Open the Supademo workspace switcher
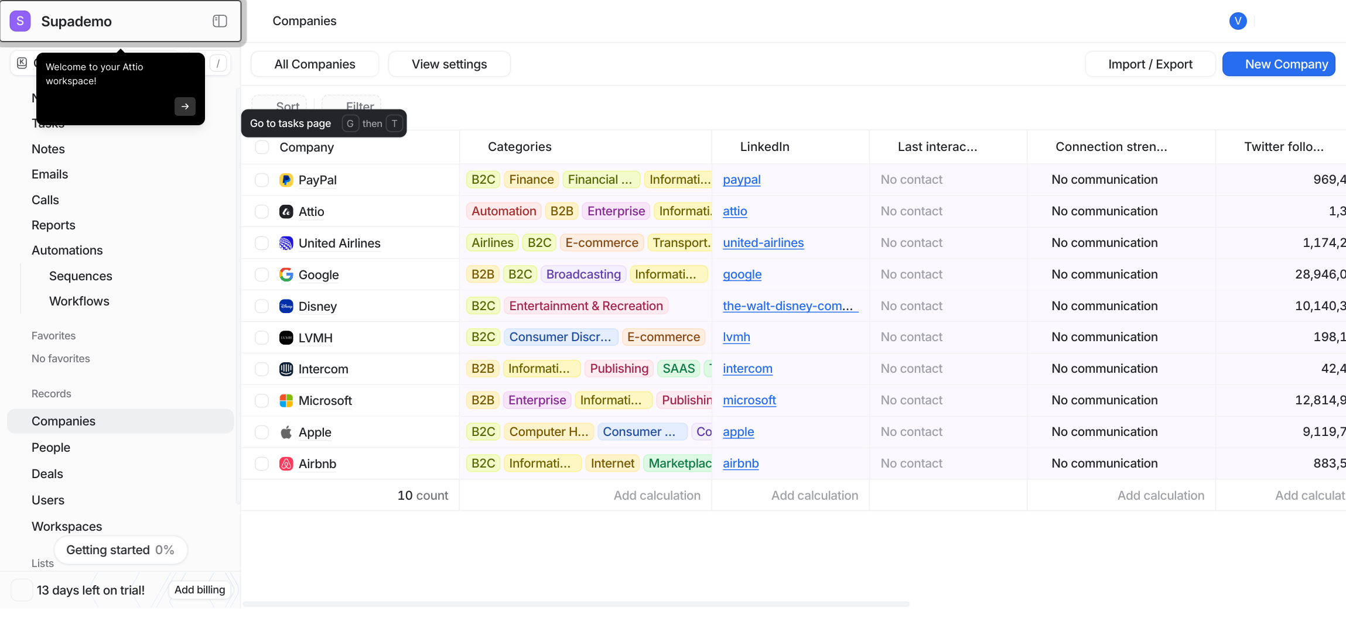1346x632 pixels. [x=121, y=21]
